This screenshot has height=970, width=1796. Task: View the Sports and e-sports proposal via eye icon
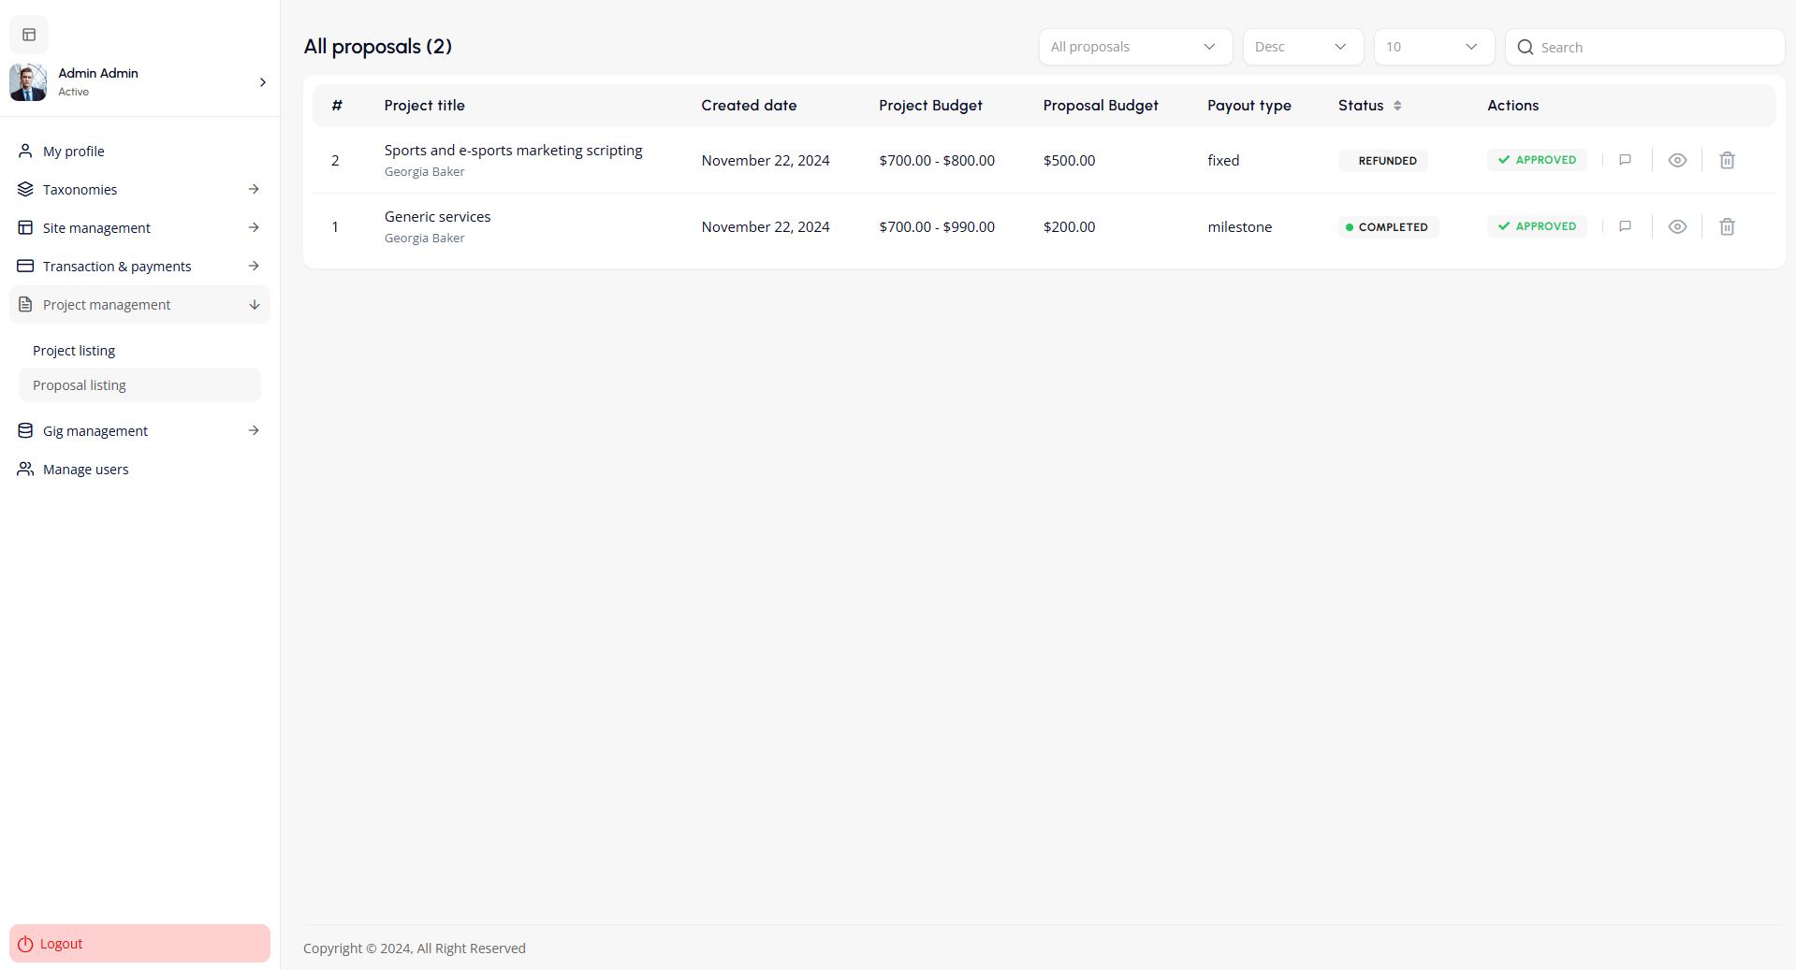coord(1677,160)
